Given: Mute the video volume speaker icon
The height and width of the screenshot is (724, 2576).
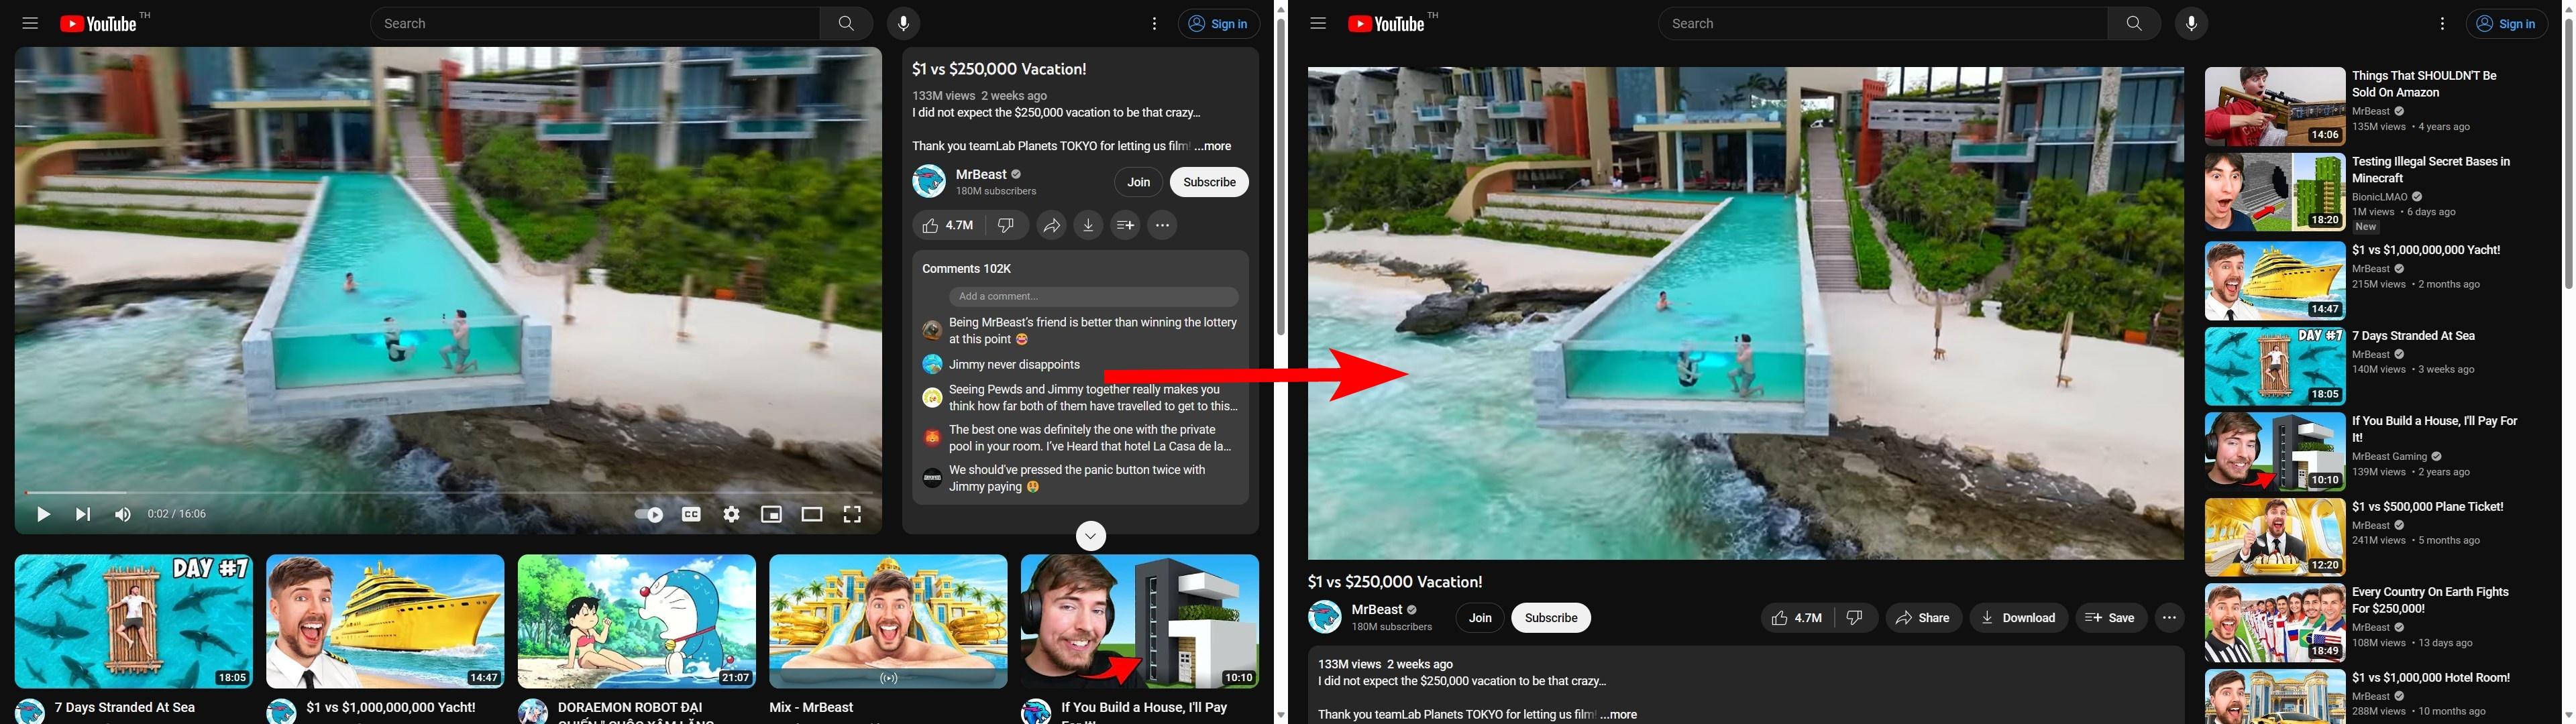Looking at the screenshot, I should coord(123,515).
